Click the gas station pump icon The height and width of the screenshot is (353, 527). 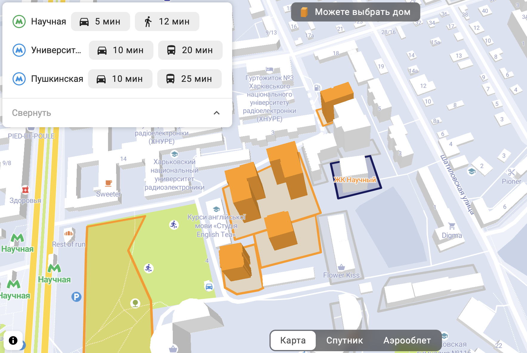click(x=317, y=88)
